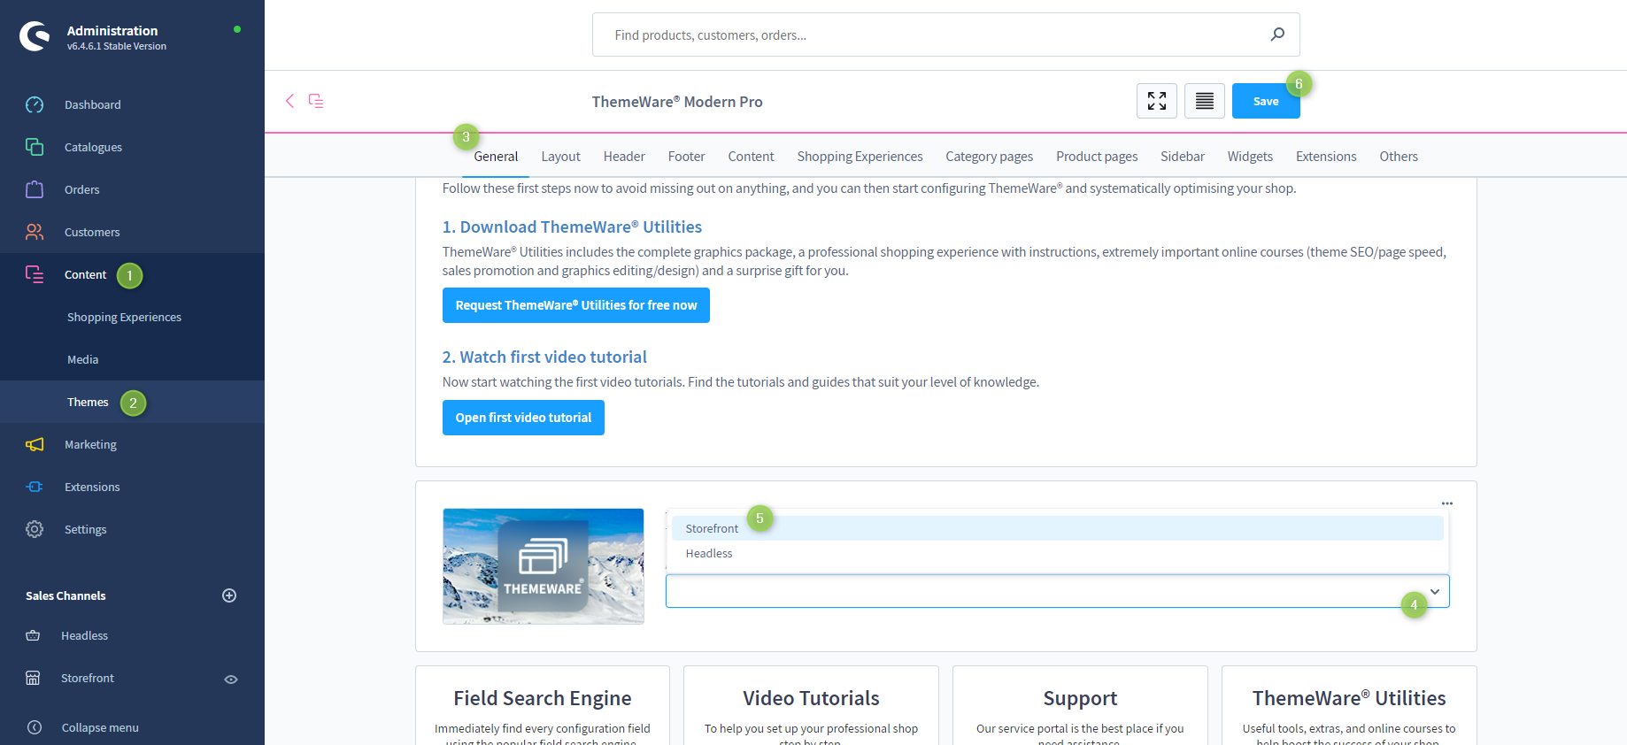Switch to the Layout tab
1627x745 pixels.
pos(561,157)
